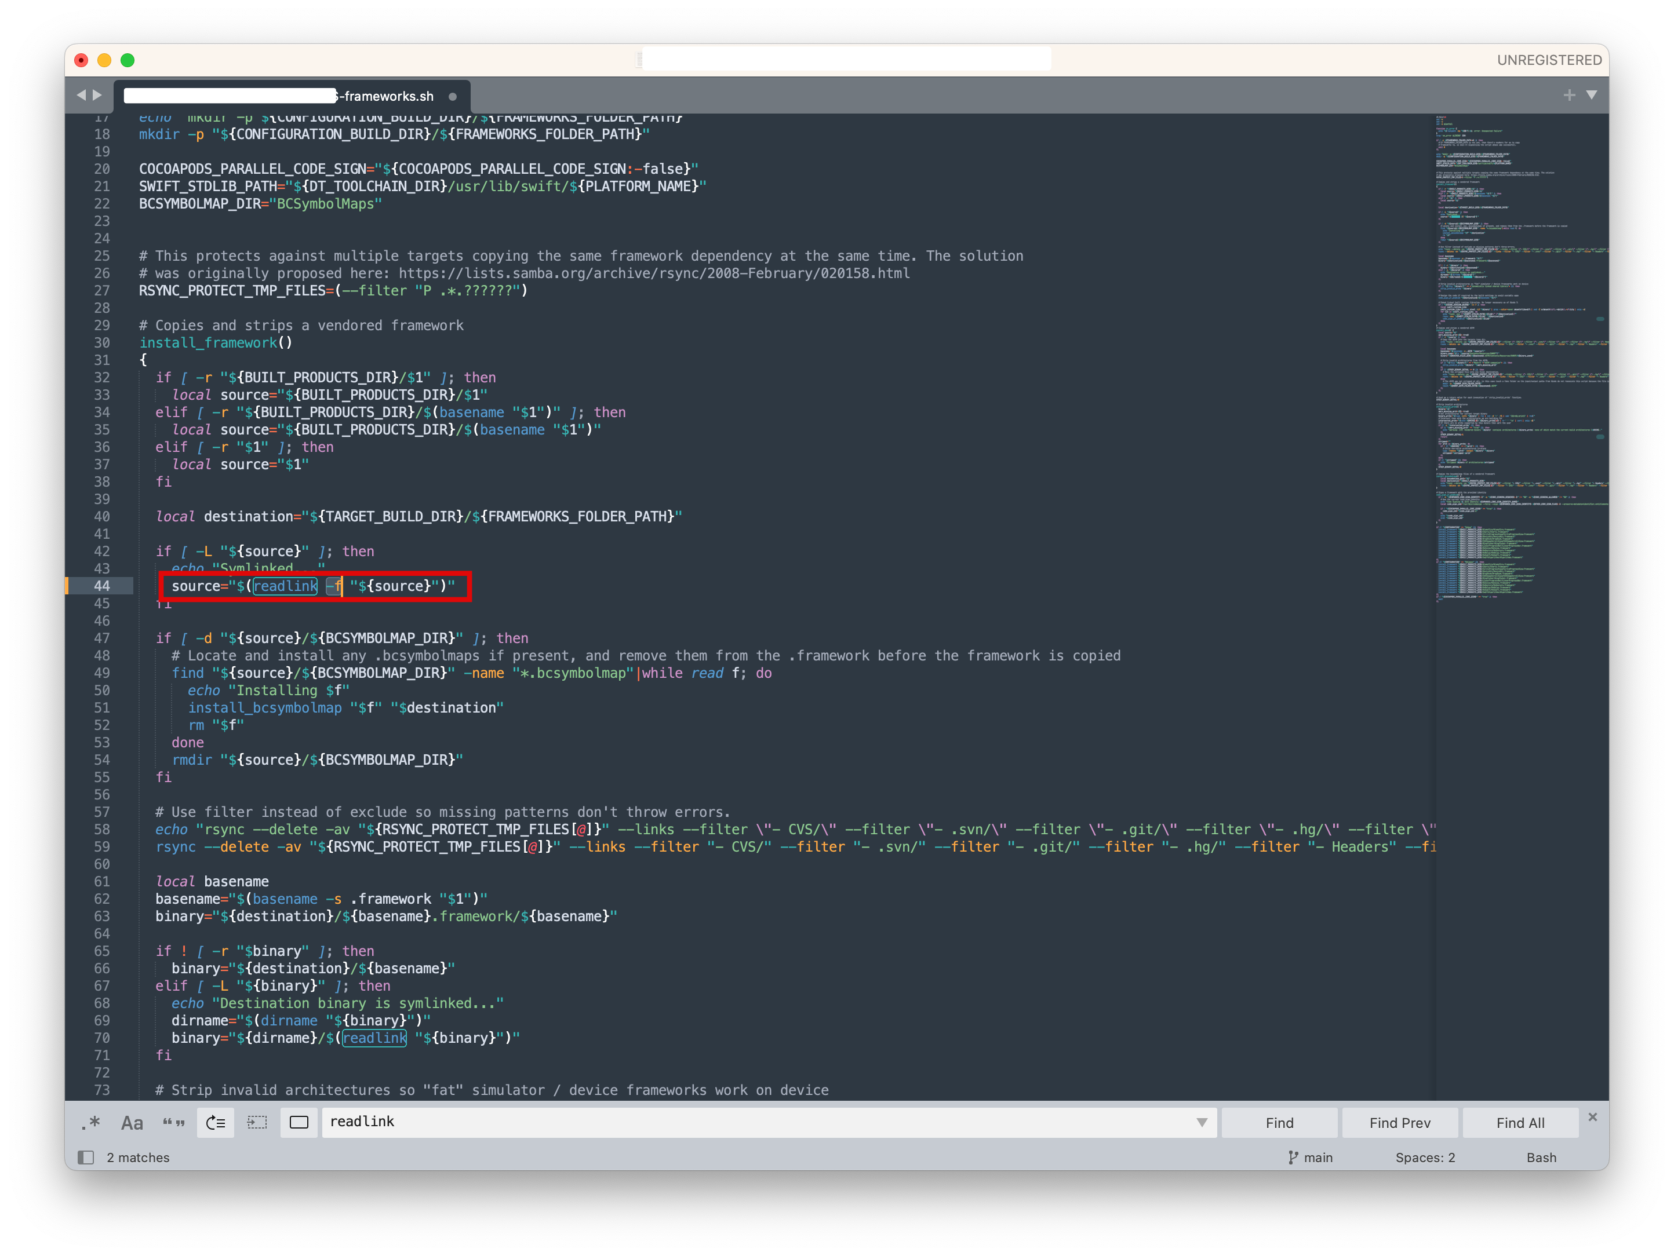
Task: Go to next tab arrow
Action: (x=97, y=95)
